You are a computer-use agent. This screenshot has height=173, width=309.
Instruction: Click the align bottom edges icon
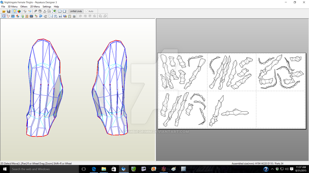tap(94, 16)
